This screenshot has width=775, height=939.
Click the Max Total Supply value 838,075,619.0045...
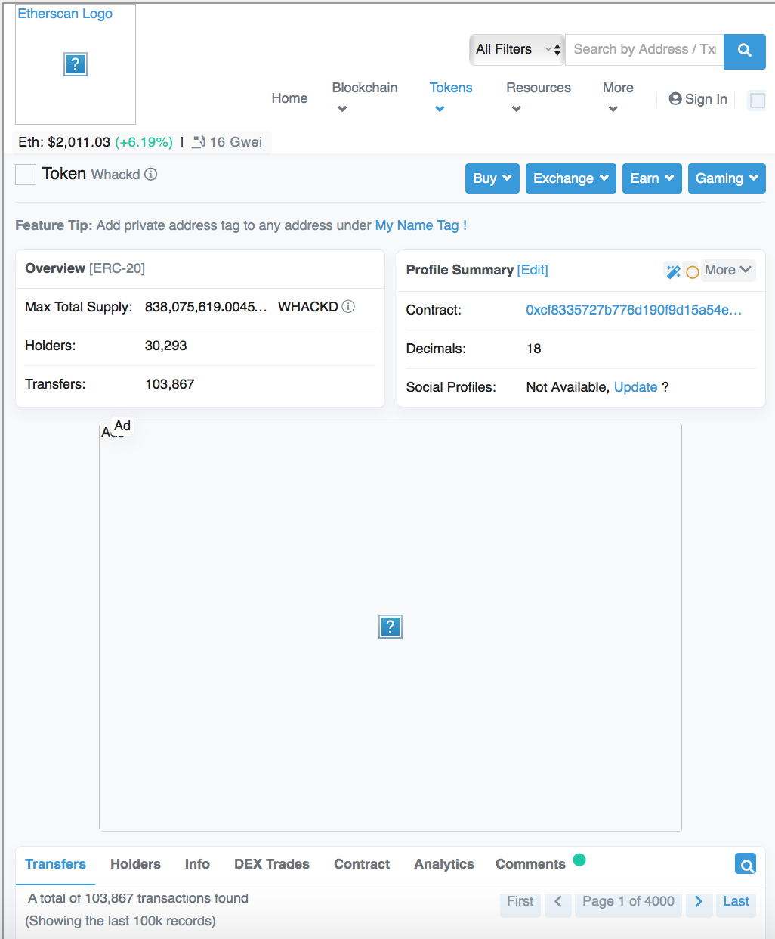[x=205, y=307]
